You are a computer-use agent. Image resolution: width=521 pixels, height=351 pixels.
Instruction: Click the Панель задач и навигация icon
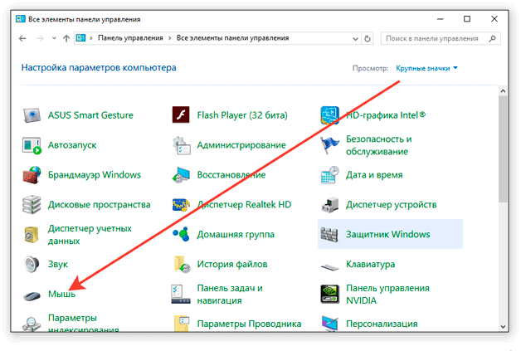(181, 295)
